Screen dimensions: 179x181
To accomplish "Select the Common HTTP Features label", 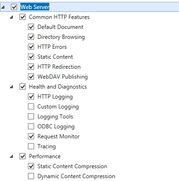I will point(59,17).
